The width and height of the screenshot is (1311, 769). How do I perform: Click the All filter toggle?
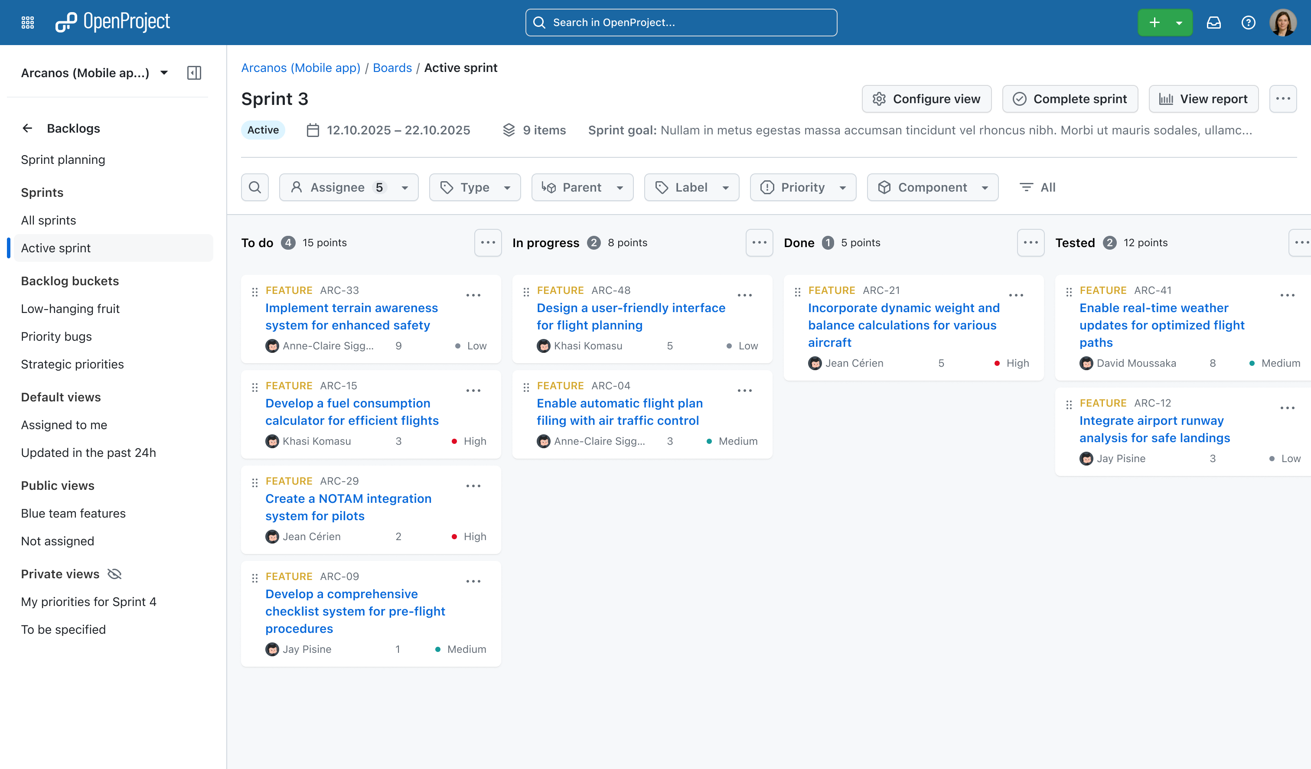(1037, 187)
